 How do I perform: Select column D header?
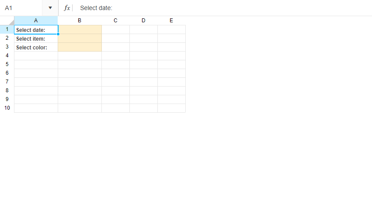tap(143, 21)
